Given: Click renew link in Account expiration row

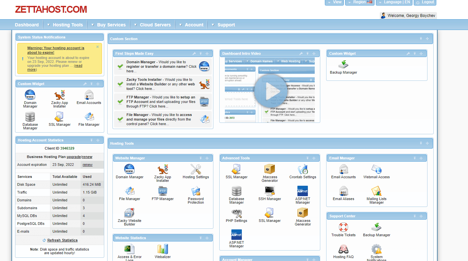Looking at the screenshot, I should tap(88, 165).
